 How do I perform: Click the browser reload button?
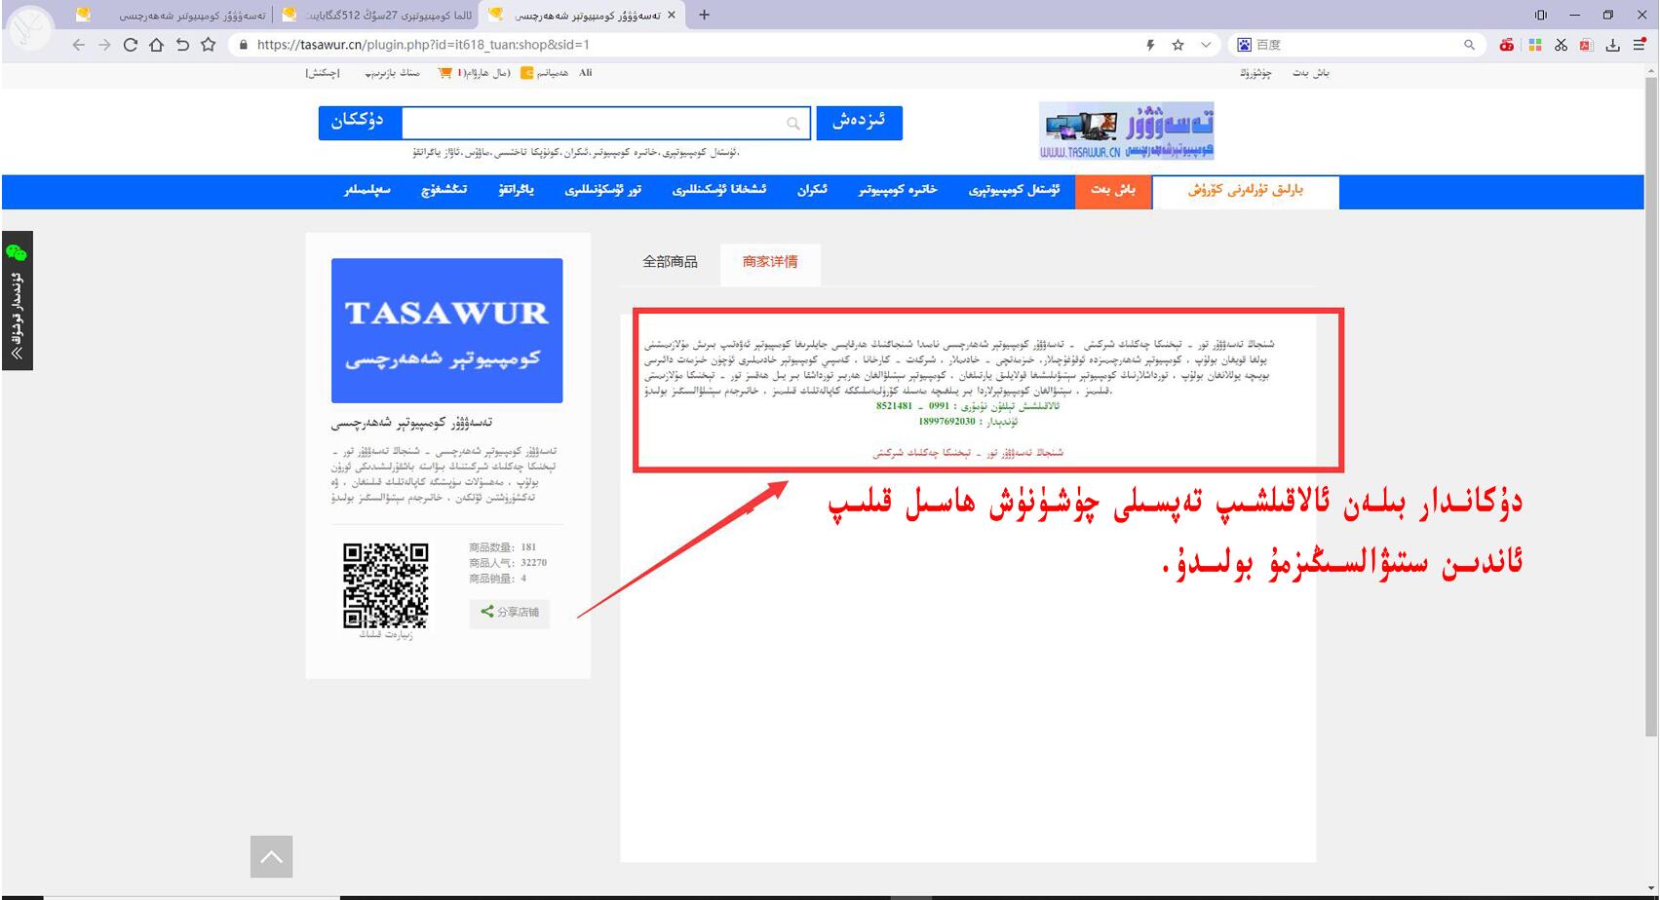tap(130, 45)
